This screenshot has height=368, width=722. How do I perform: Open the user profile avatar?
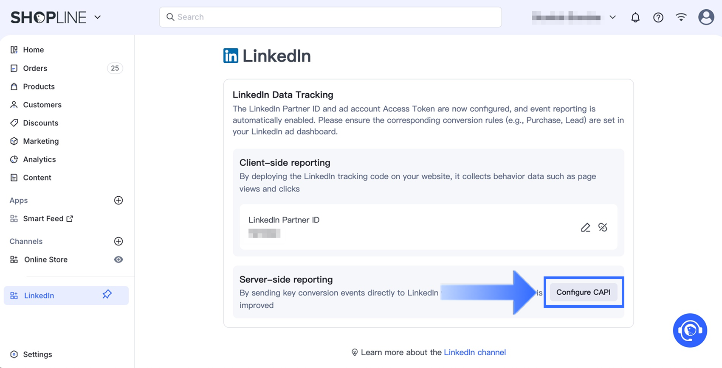(706, 17)
